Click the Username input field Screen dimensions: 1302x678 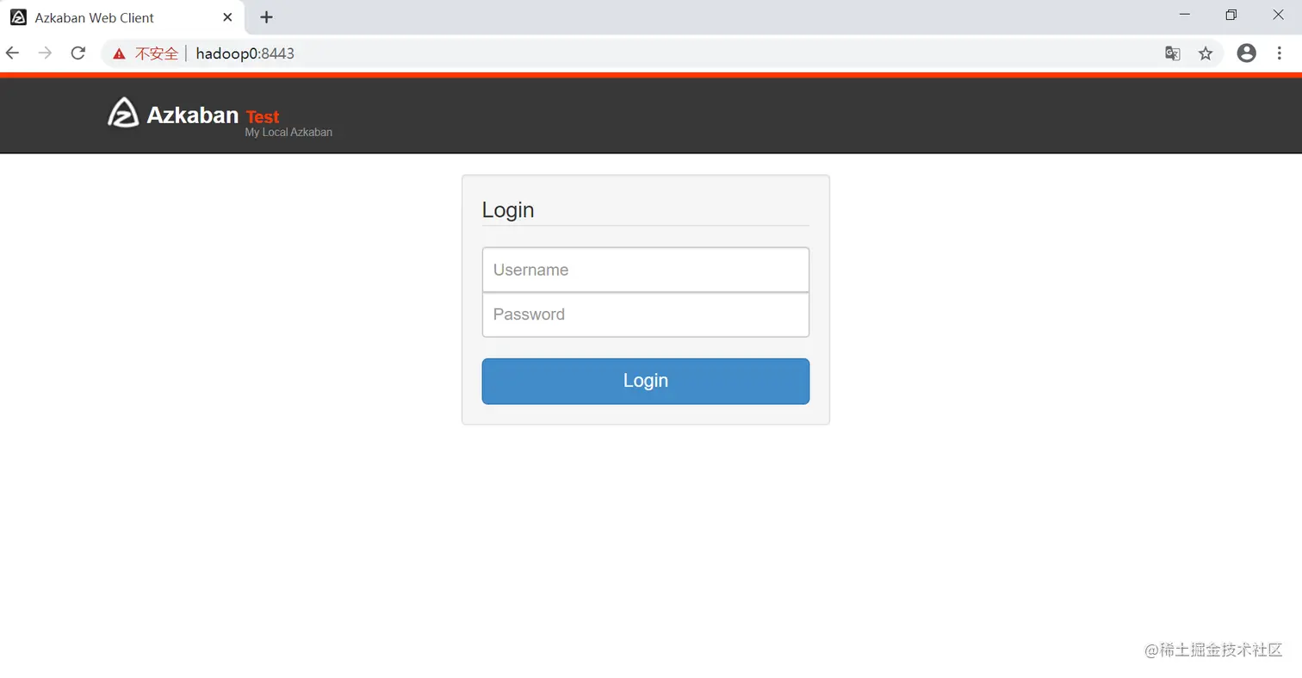click(646, 270)
